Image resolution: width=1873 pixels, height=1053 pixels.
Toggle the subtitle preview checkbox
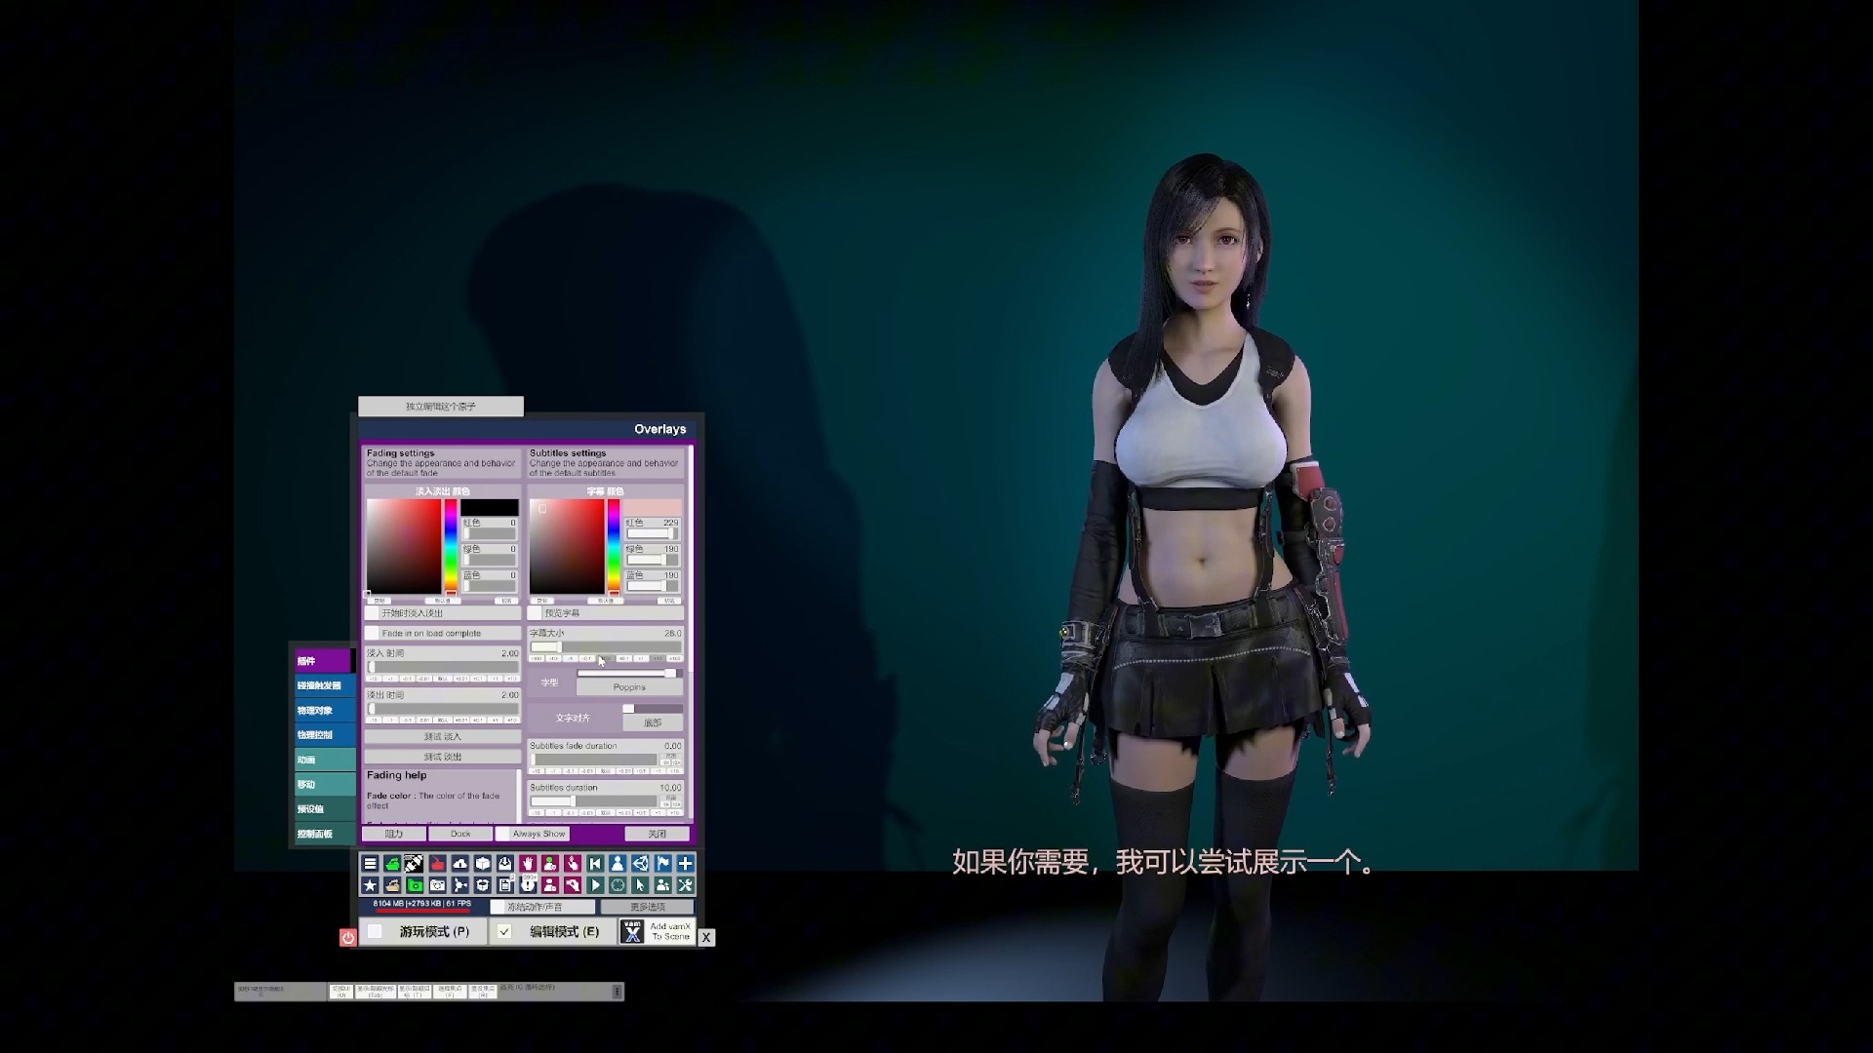point(535,613)
